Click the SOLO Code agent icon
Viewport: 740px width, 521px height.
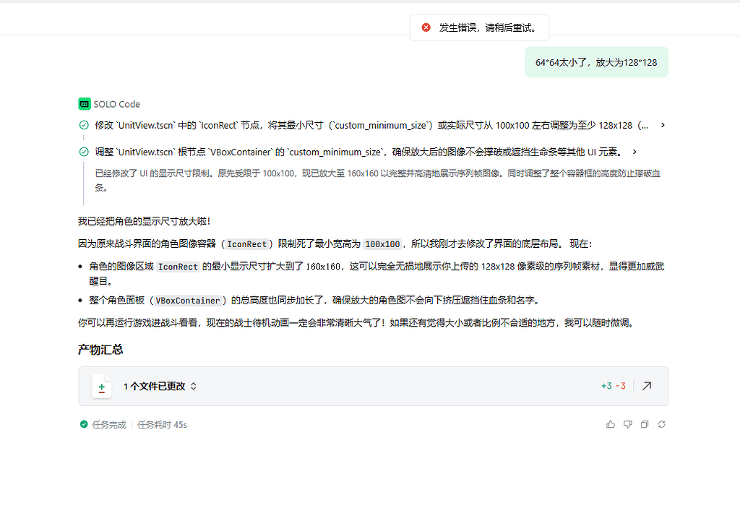pyautogui.click(x=85, y=104)
